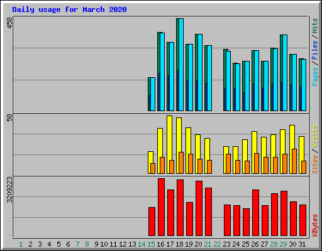This screenshot has height=251, width=322.
Task: Click the red KBytes bar for day 20
Action: pyautogui.click(x=199, y=208)
